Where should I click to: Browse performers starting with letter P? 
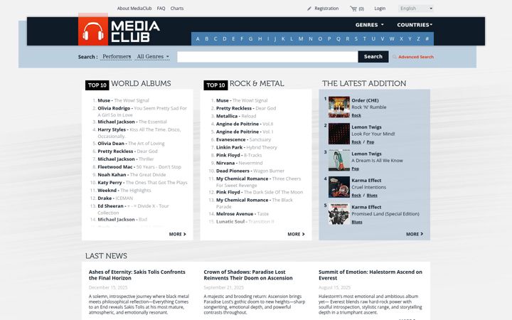329,39
